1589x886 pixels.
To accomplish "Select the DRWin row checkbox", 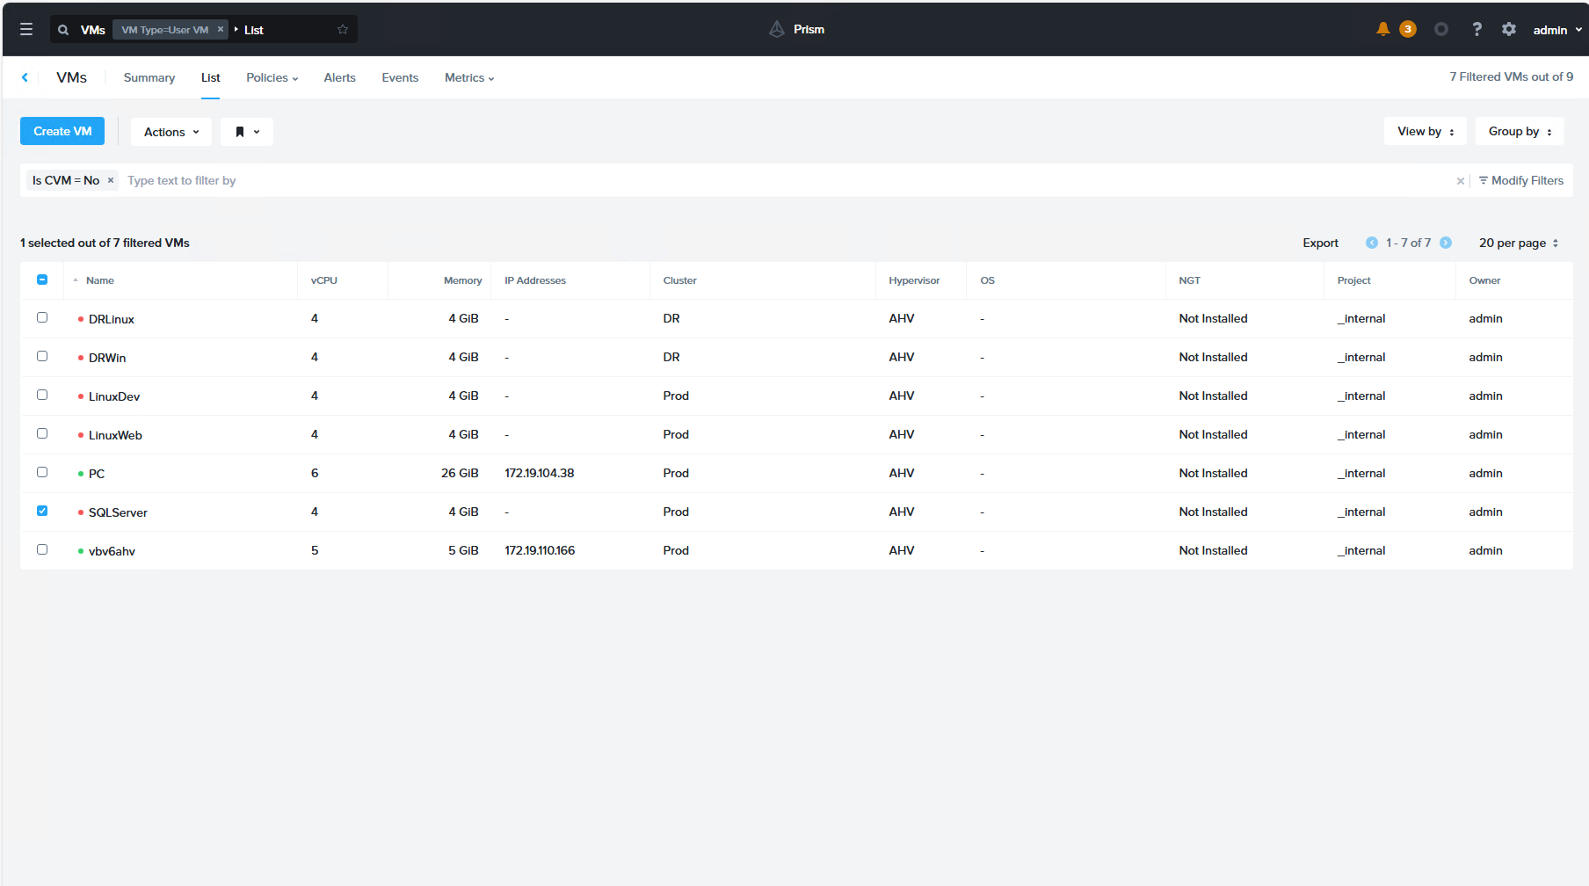I will point(42,356).
